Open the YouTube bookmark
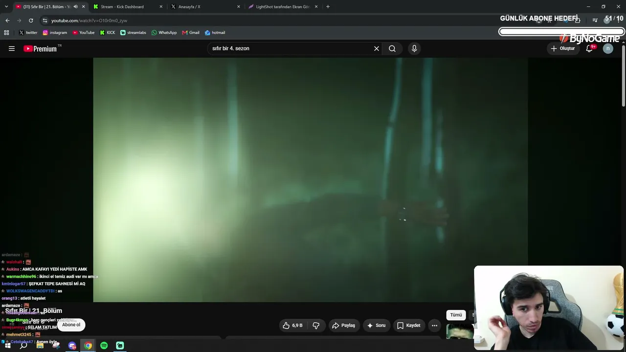Screen dimensions: 626x352 click(x=84, y=33)
